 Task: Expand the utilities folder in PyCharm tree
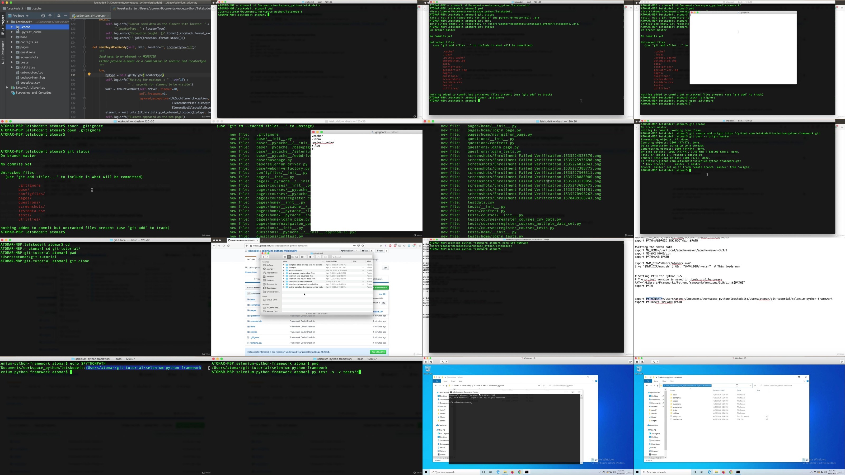click(x=12, y=67)
